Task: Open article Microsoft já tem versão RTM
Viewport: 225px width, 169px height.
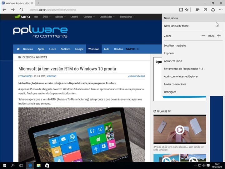Action: 67,69
